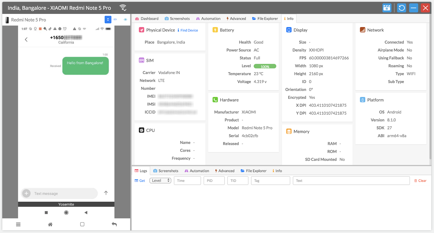Toggle the eye visibility icon

coord(125,20)
